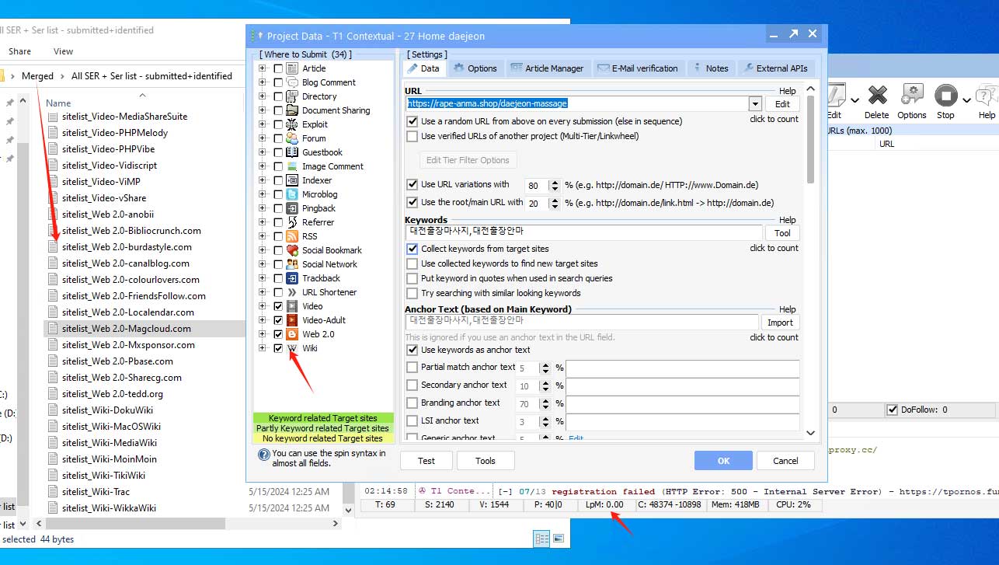
Task: Toggle 'Use keywords as anchor text' checkbox
Action: [x=412, y=350]
